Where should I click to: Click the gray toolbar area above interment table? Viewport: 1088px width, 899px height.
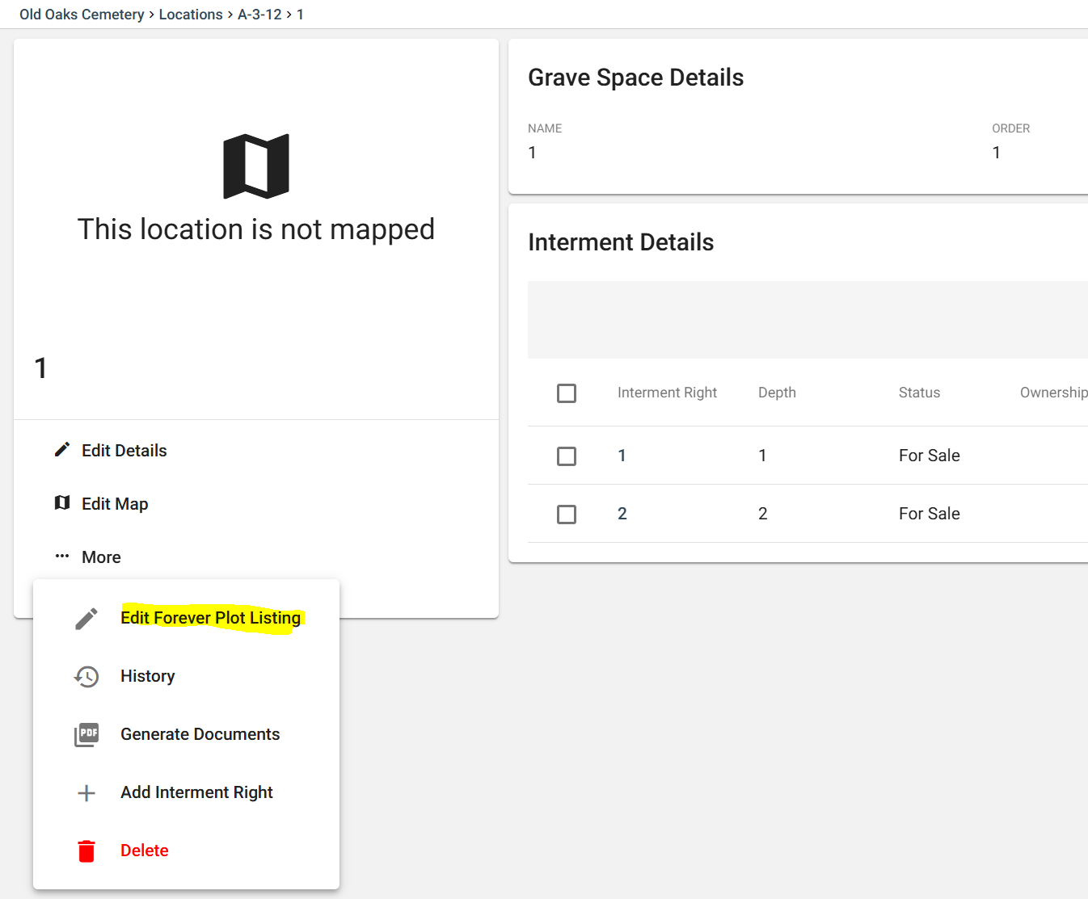808,320
